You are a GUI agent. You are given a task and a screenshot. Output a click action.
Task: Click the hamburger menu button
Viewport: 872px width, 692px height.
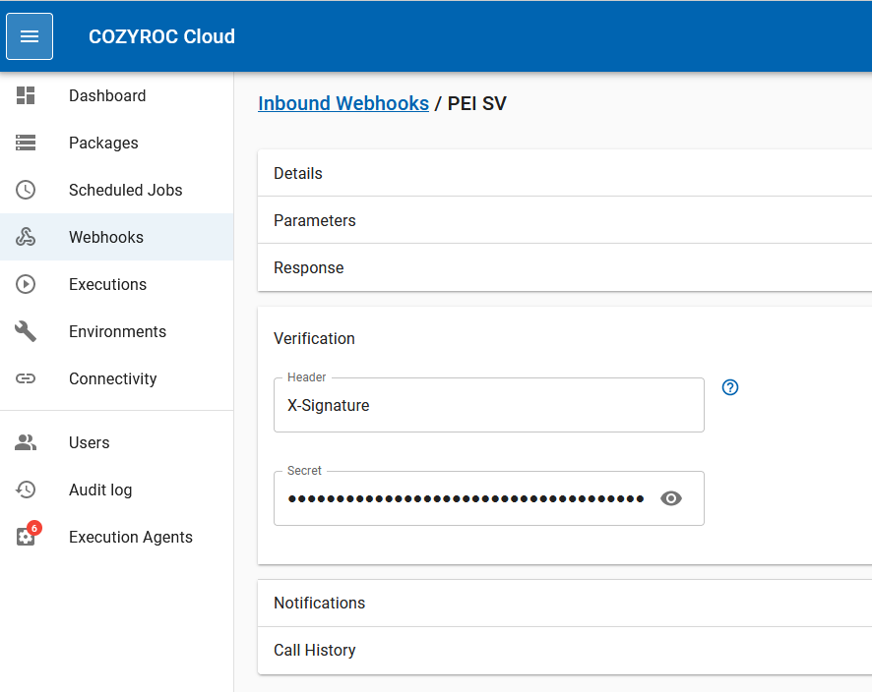coord(30,36)
